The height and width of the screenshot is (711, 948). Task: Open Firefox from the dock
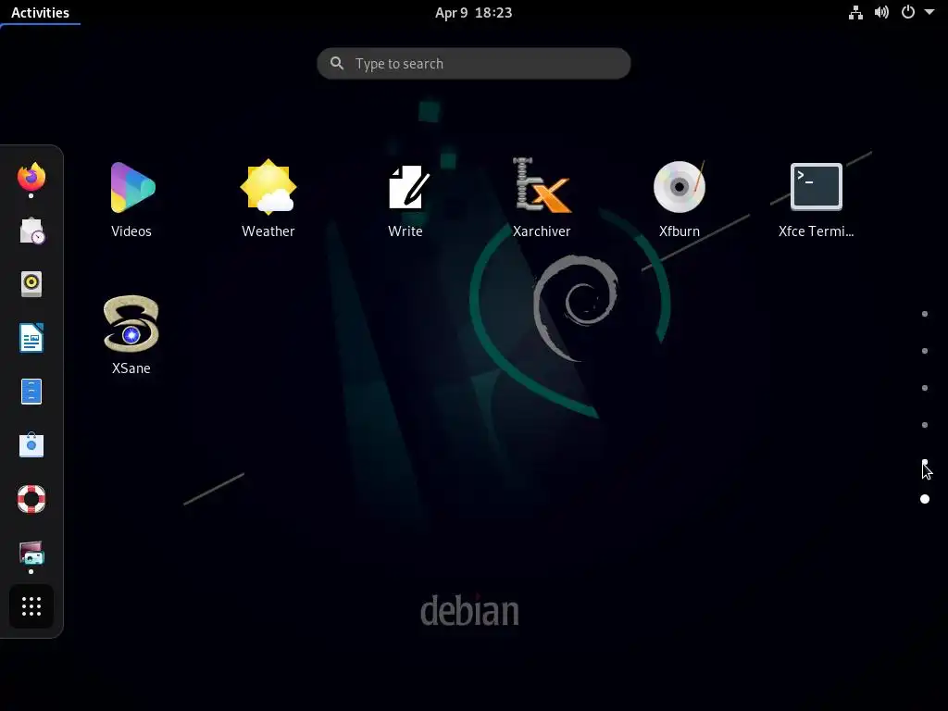tap(31, 177)
